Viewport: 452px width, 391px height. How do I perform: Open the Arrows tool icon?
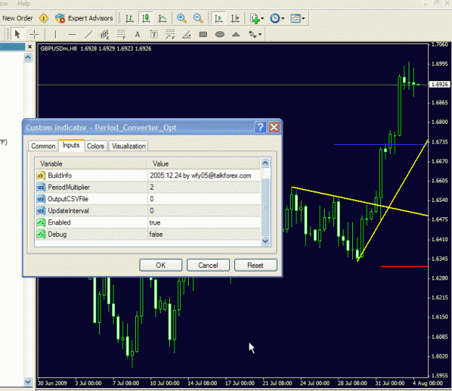[252, 34]
